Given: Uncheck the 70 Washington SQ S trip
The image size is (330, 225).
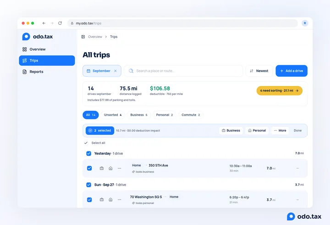Looking at the screenshot, I should click(x=89, y=199).
